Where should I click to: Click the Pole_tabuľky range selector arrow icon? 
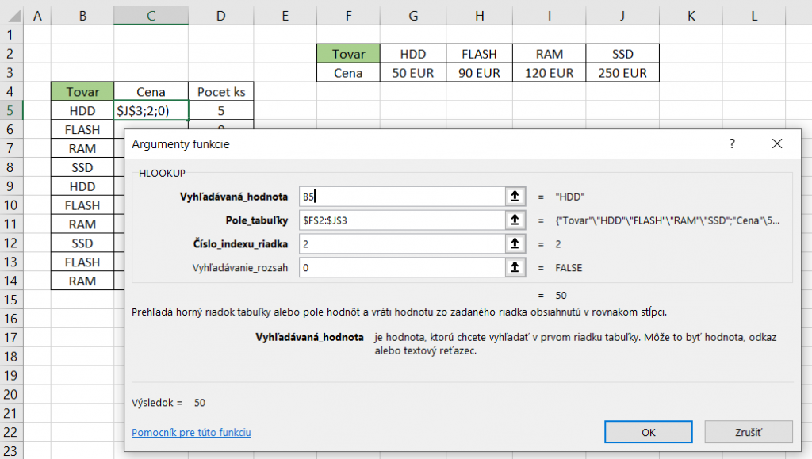pyautogui.click(x=515, y=220)
